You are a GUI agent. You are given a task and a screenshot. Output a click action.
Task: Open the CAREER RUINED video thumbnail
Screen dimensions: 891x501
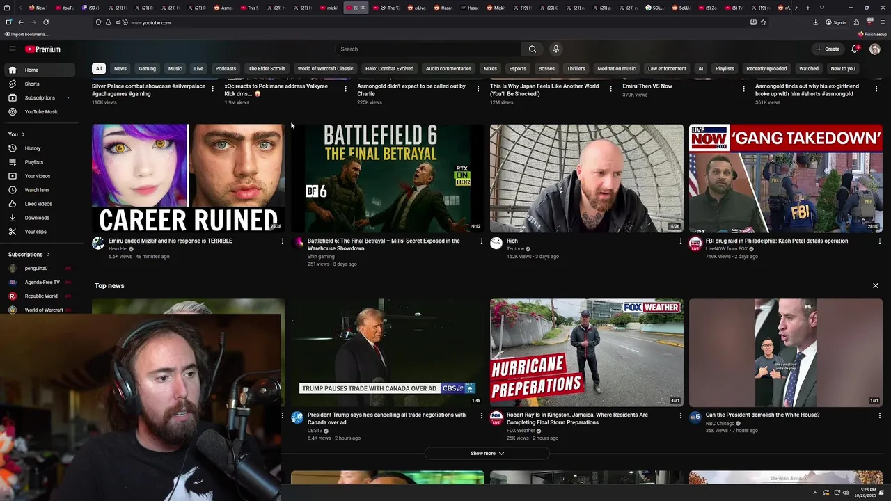[x=189, y=178]
